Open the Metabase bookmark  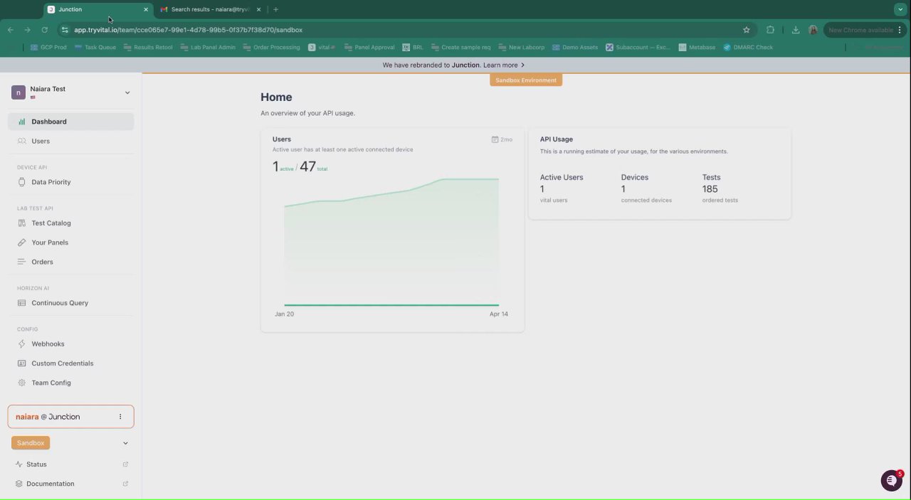tap(697, 48)
